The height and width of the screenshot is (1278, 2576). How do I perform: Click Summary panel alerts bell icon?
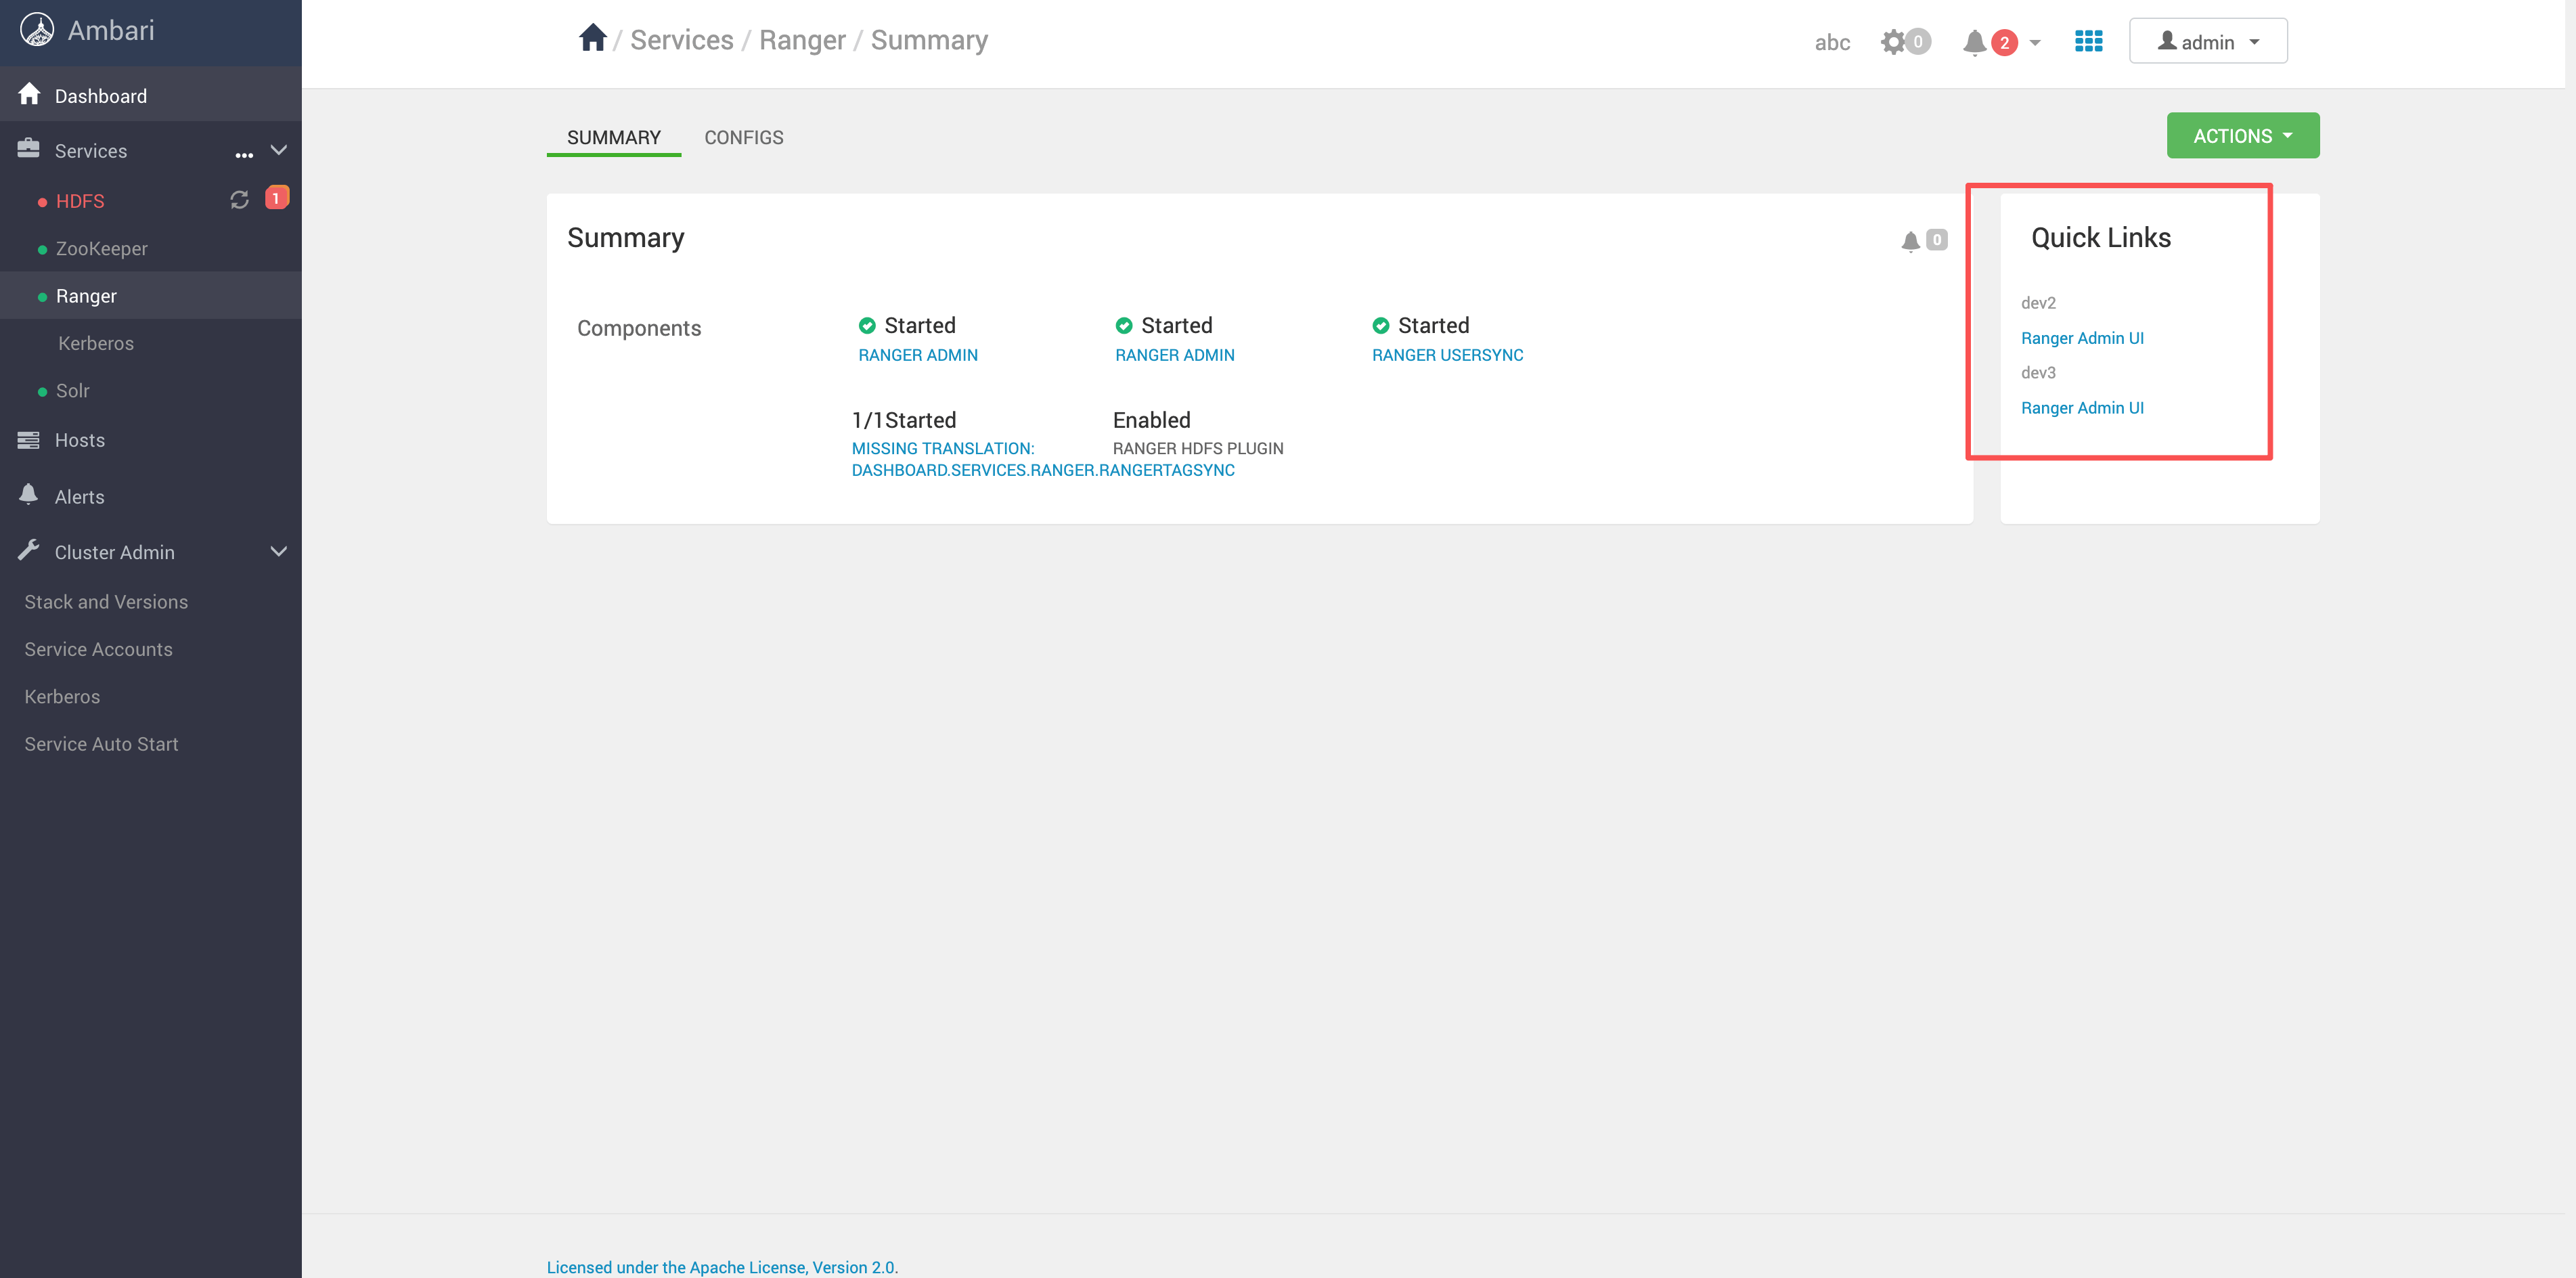pos(1910,241)
